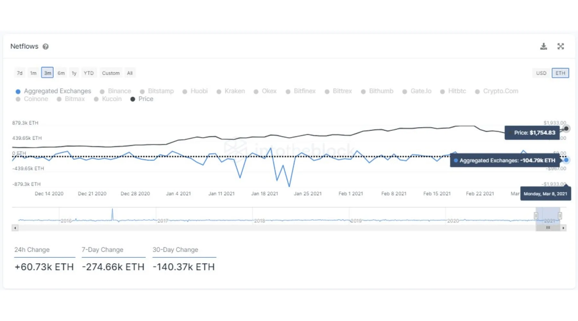Show All historical data range

click(130, 73)
